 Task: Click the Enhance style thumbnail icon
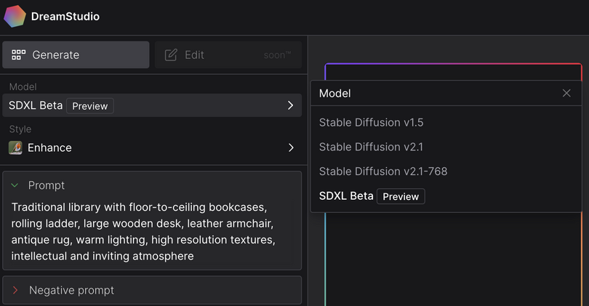click(x=15, y=148)
